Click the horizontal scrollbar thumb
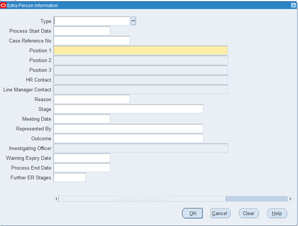298x226 pixels. [x=142, y=199]
